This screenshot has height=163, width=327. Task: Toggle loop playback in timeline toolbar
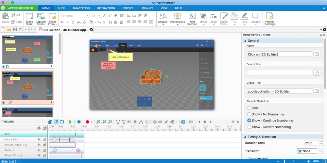point(62,122)
